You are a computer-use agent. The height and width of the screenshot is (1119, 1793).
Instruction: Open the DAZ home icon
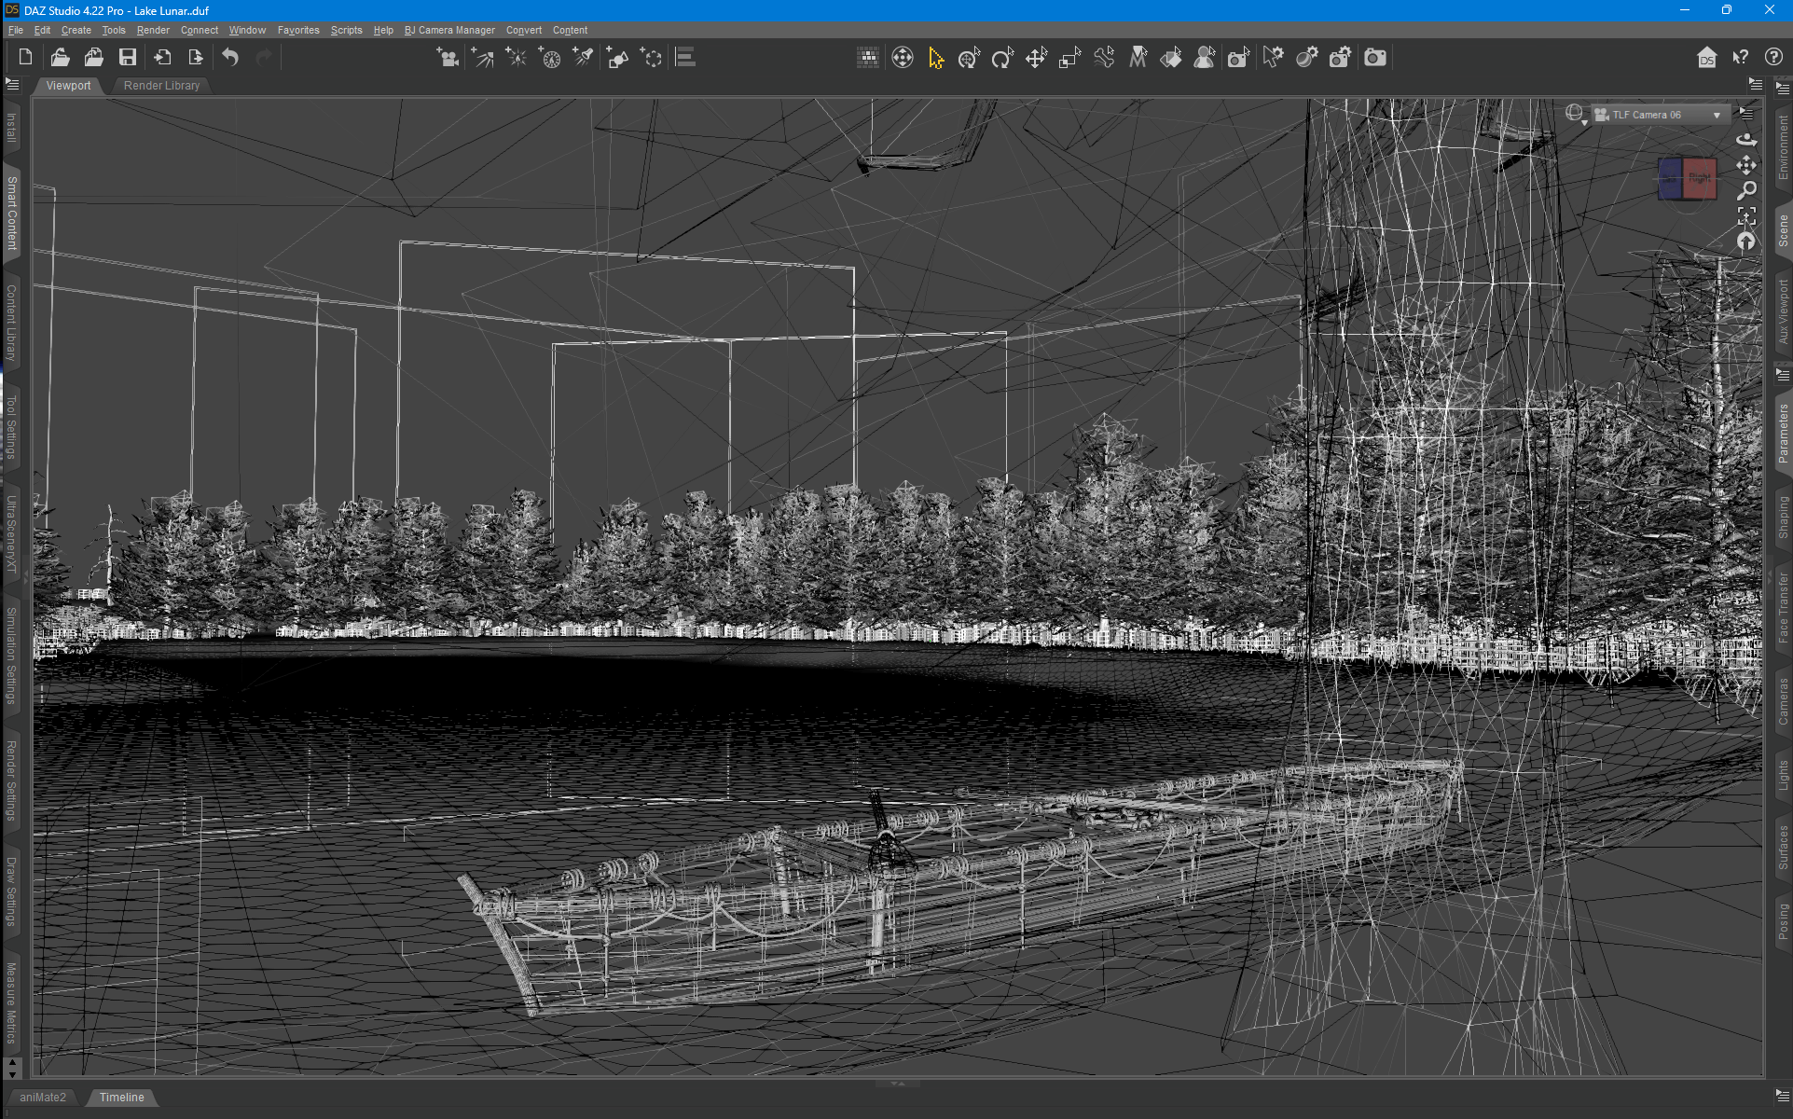pyautogui.click(x=1706, y=58)
